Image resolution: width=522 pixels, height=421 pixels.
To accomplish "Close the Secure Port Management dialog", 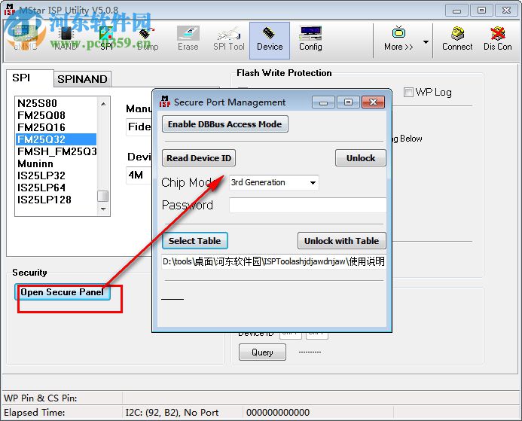I will (x=373, y=102).
